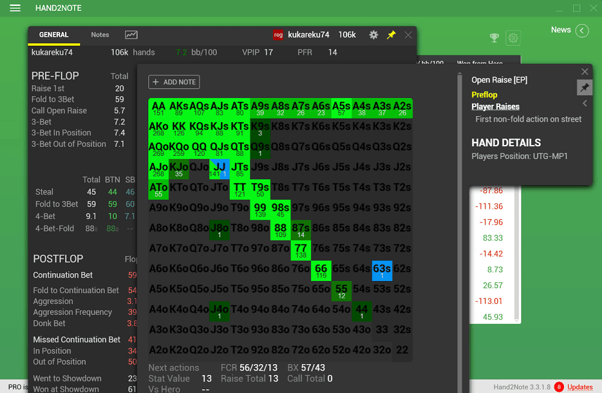The image size is (602, 393).
Task: Click the Fold to 3Bet value 59
Action: pos(119,99)
